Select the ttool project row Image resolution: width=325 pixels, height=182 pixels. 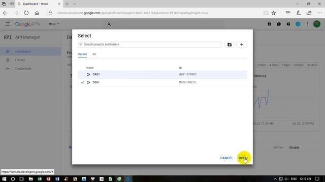(x=162, y=82)
